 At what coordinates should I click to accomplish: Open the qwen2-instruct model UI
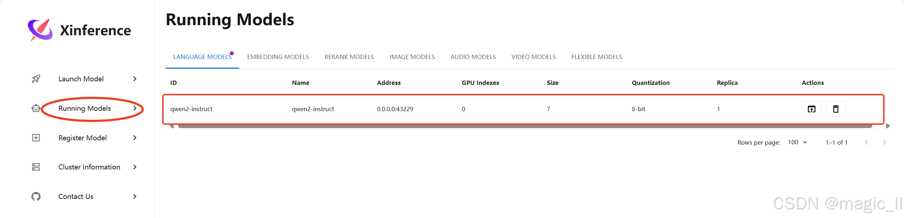811,109
